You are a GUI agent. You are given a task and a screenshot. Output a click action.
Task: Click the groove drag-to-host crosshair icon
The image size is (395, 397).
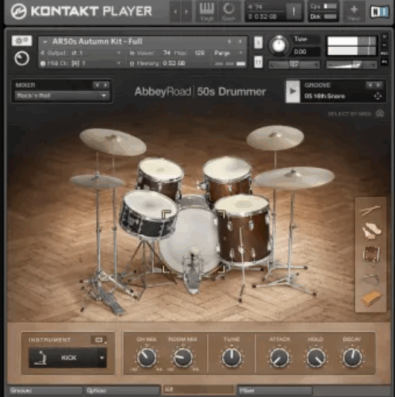tap(378, 96)
